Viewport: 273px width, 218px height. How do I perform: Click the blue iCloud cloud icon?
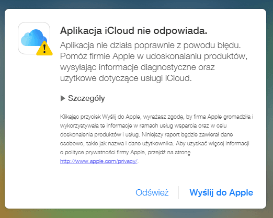coord(34,38)
